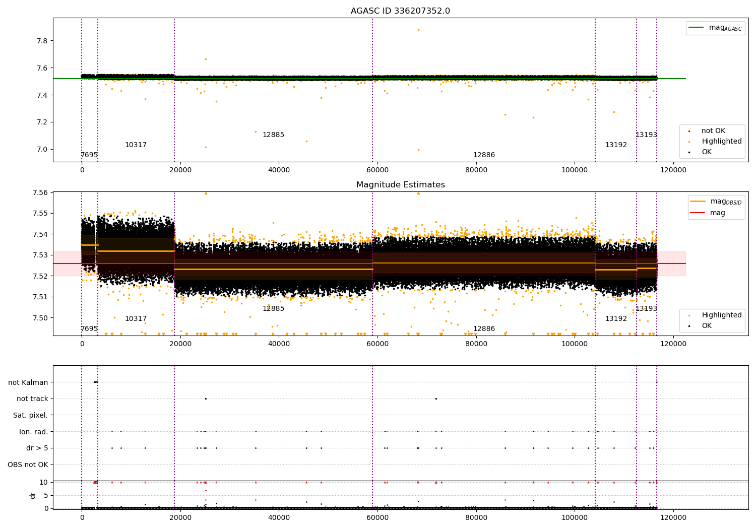Select the 'not Kalman' row label

[x=28, y=383]
